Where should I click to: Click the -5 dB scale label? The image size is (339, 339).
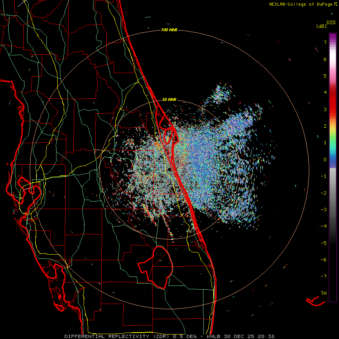click(x=324, y=243)
